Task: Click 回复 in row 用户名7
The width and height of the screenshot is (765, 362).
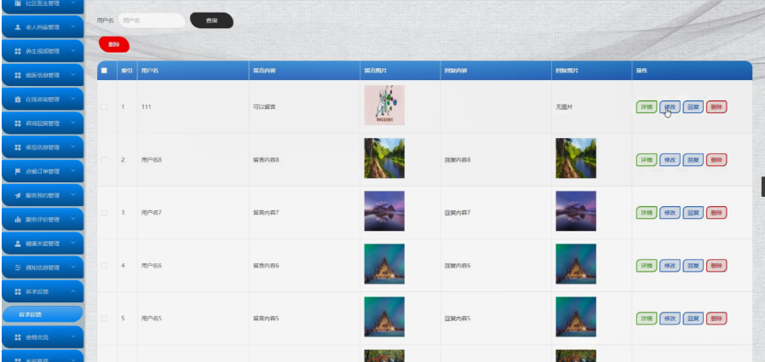Action: (x=693, y=213)
